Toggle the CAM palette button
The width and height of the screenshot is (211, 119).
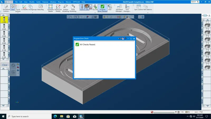click(87, 7)
